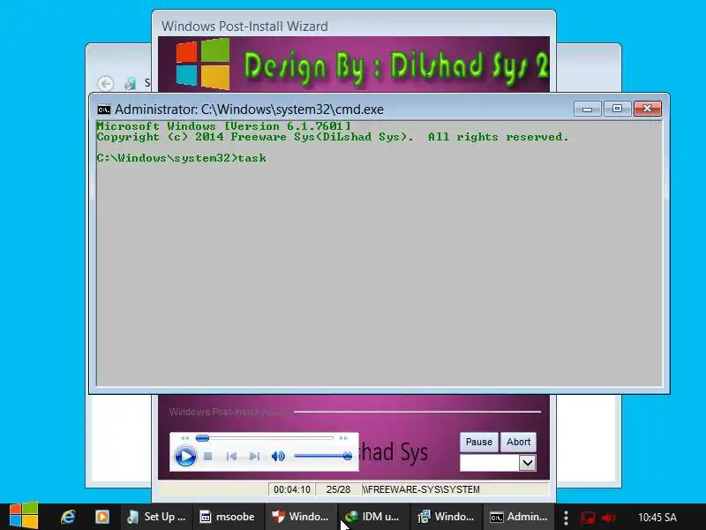Image resolution: width=706 pixels, height=530 pixels.
Task: Mute the media player speaker
Action: coord(278,457)
